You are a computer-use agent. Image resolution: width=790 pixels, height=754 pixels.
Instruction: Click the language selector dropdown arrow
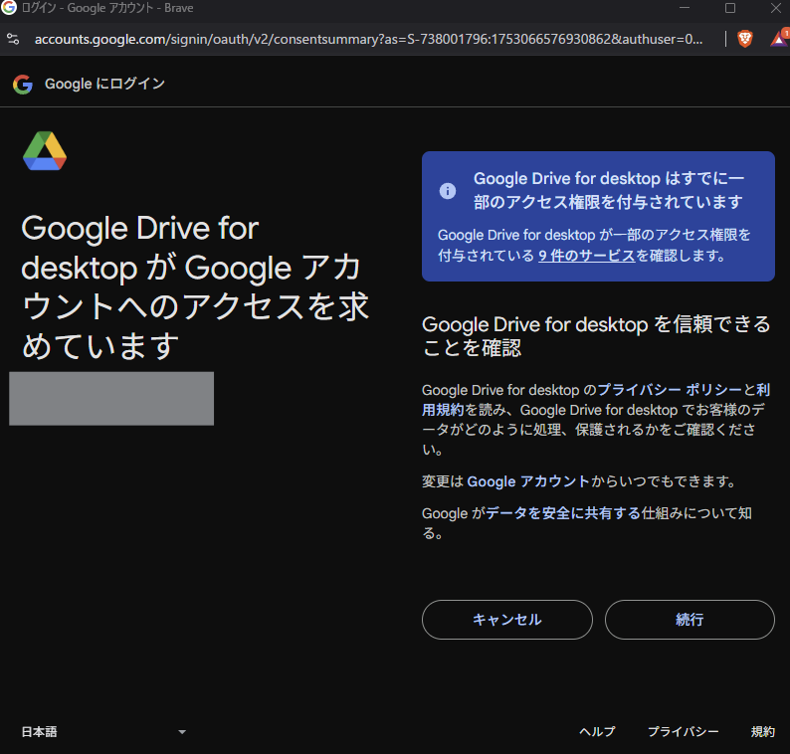point(181,732)
